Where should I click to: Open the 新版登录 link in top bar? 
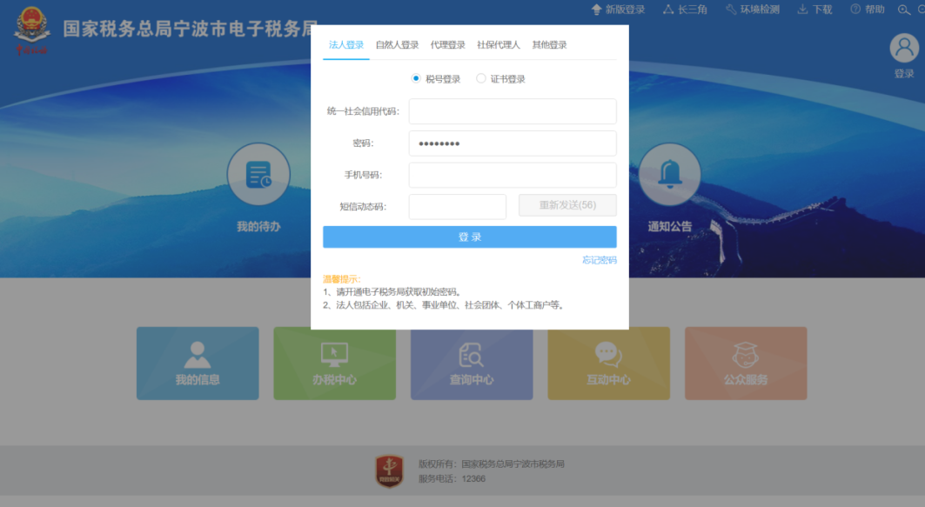pyautogui.click(x=618, y=10)
